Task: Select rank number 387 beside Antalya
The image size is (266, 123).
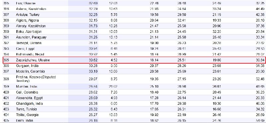Action: tap(6, 15)
